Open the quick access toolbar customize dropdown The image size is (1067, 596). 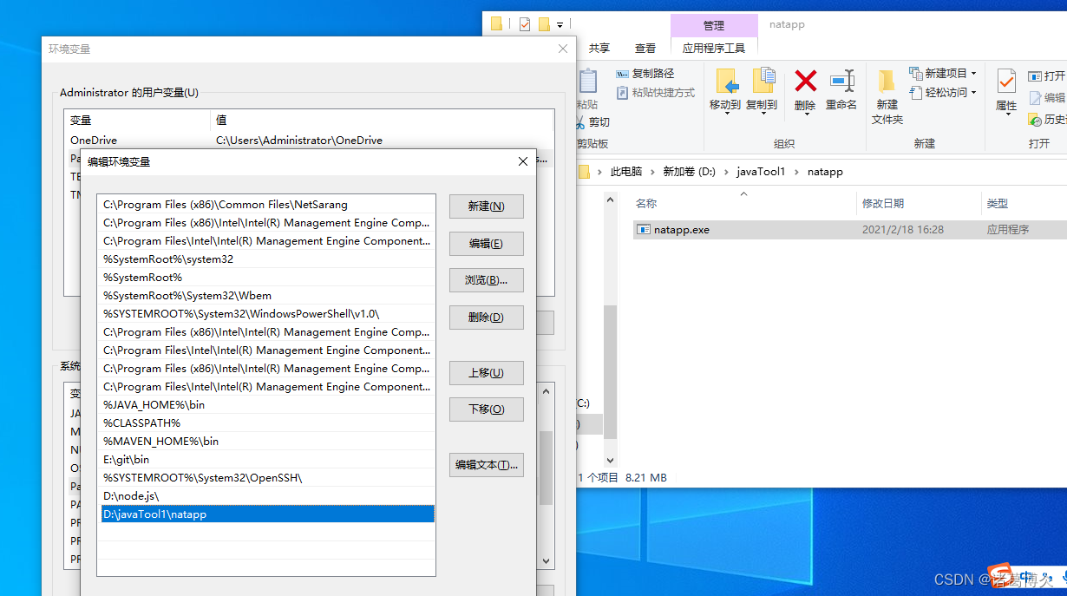click(x=560, y=25)
